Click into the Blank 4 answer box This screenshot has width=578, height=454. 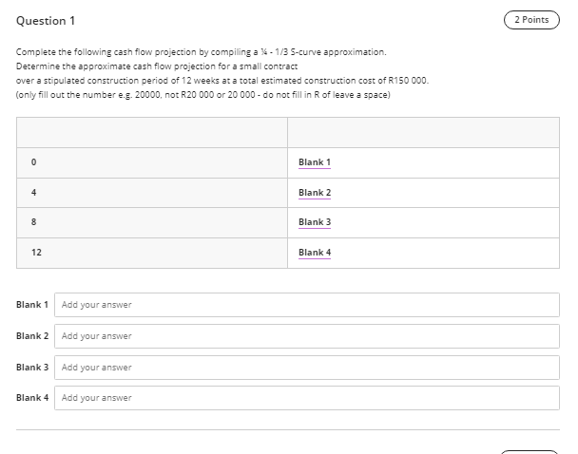tap(306, 398)
